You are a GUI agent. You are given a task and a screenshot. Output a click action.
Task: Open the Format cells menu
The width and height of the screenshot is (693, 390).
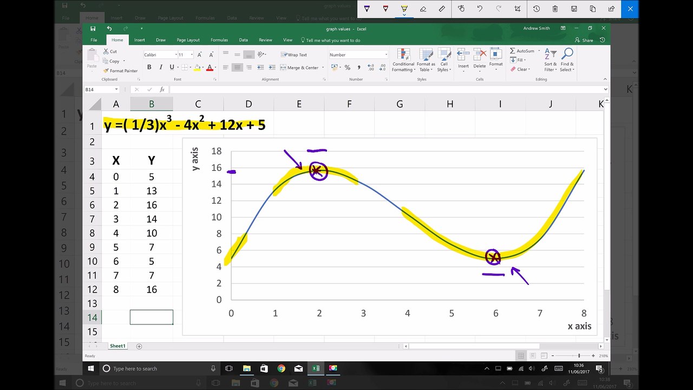[496, 58]
